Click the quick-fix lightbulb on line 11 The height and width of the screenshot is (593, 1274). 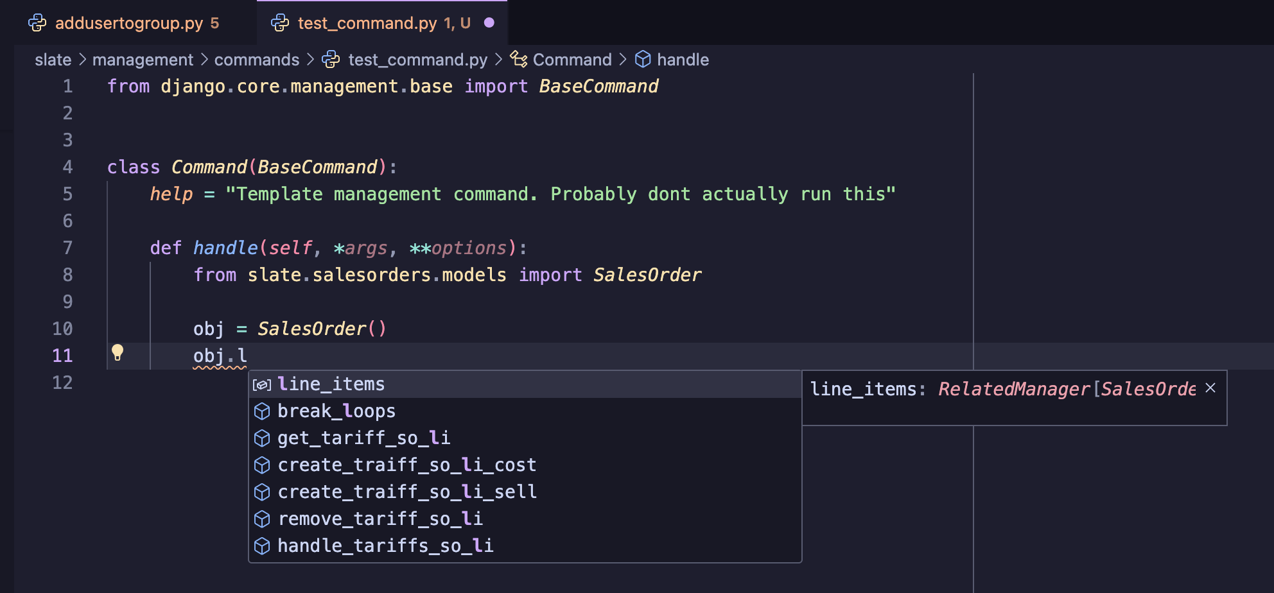pyautogui.click(x=119, y=353)
